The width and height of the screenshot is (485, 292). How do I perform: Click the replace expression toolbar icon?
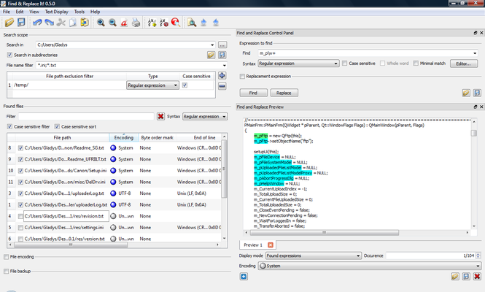pos(163,23)
